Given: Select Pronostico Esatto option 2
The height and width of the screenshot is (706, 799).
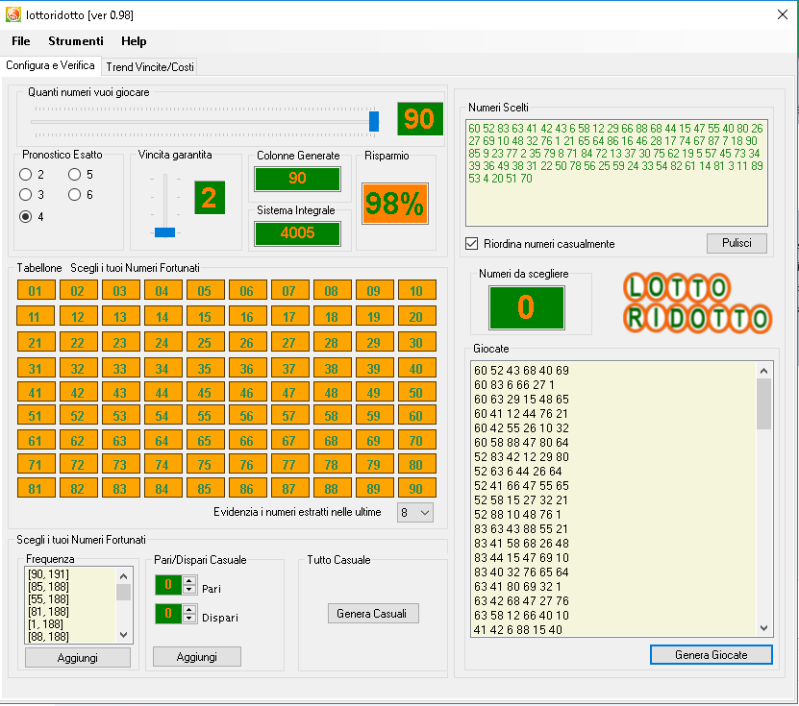Looking at the screenshot, I should (x=32, y=175).
